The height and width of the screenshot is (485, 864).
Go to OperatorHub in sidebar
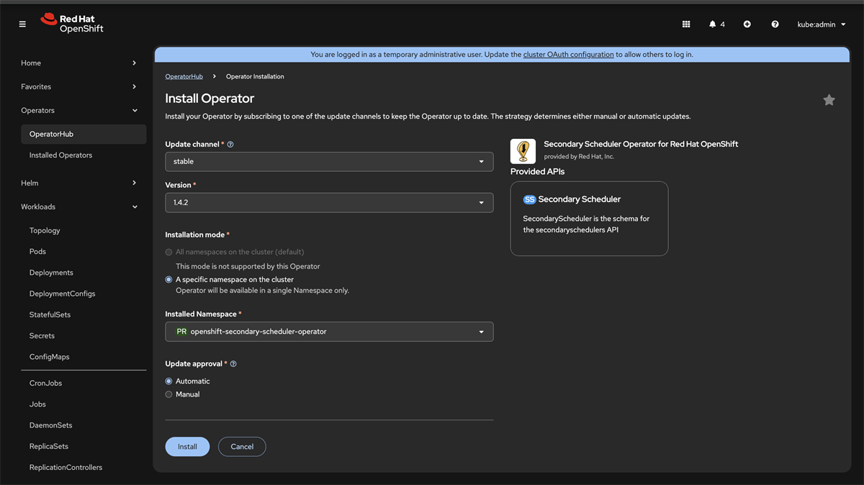click(84, 135)
